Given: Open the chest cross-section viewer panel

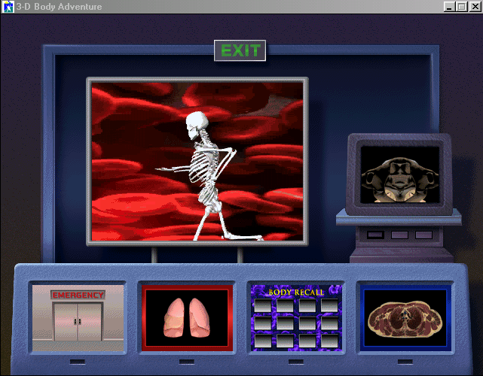Looking at the screenshot, I should tap(405, 318).
